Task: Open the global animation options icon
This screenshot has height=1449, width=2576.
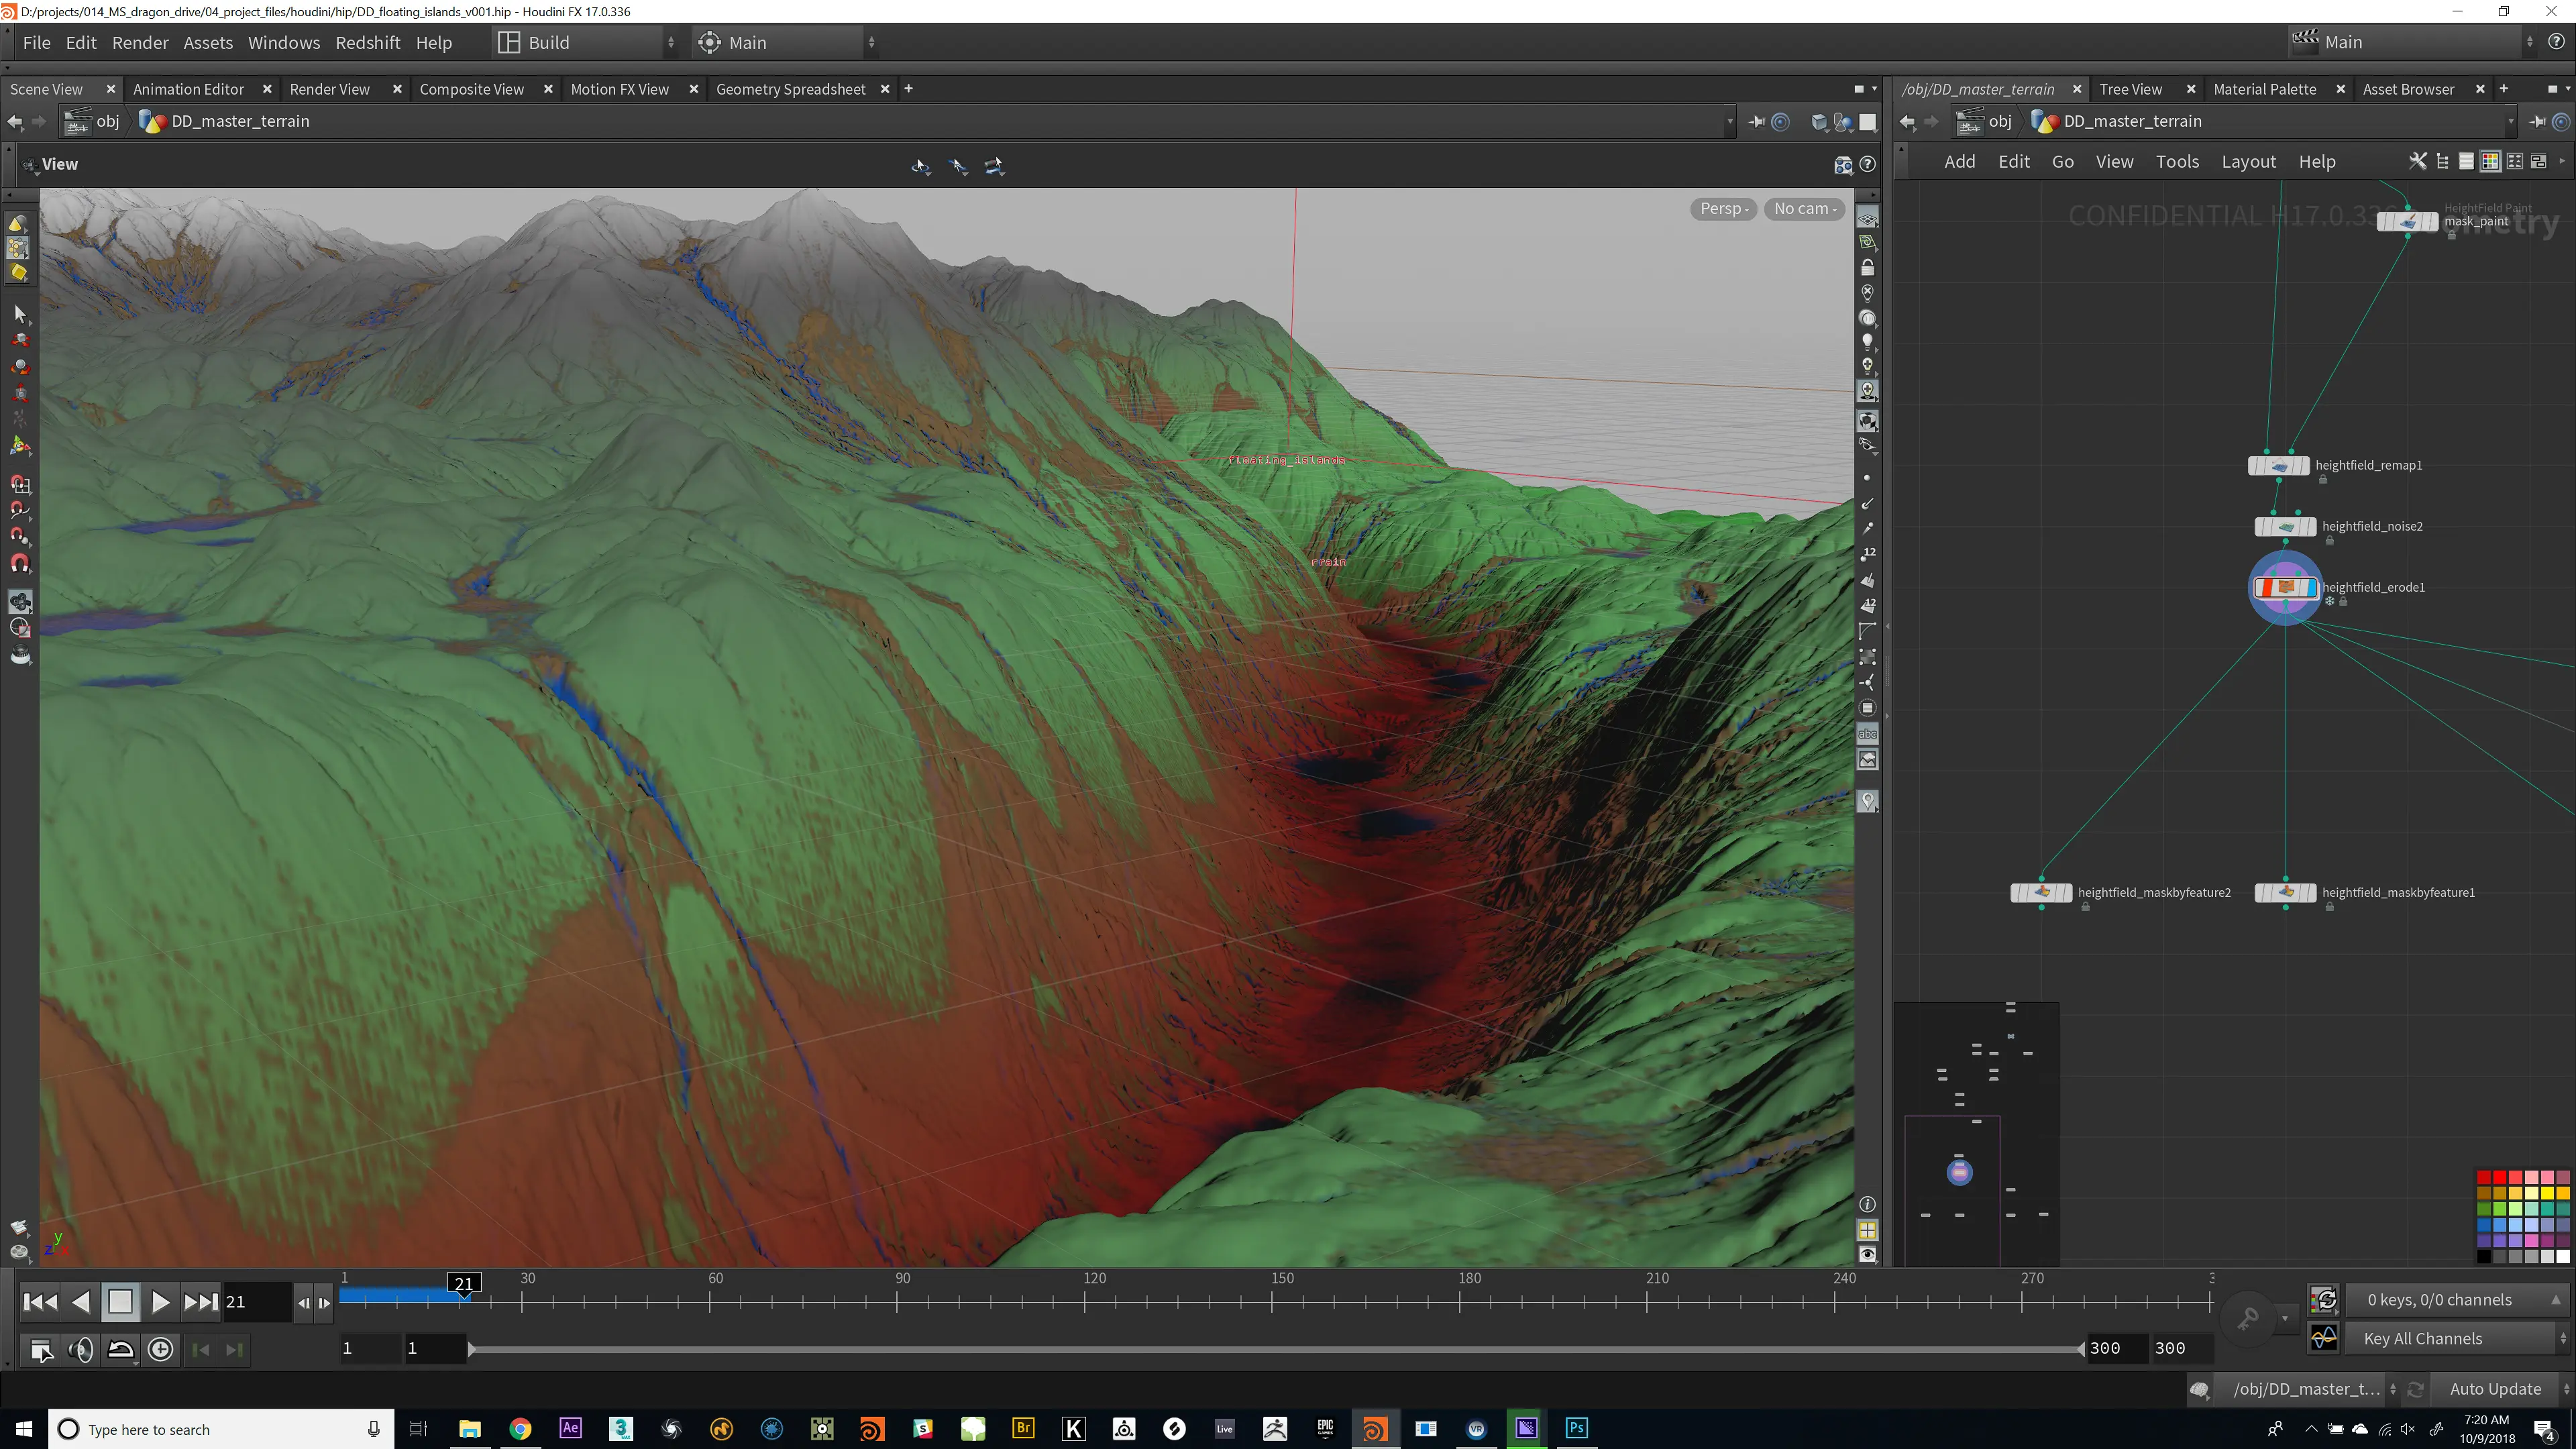Action: pos(41,1350)
